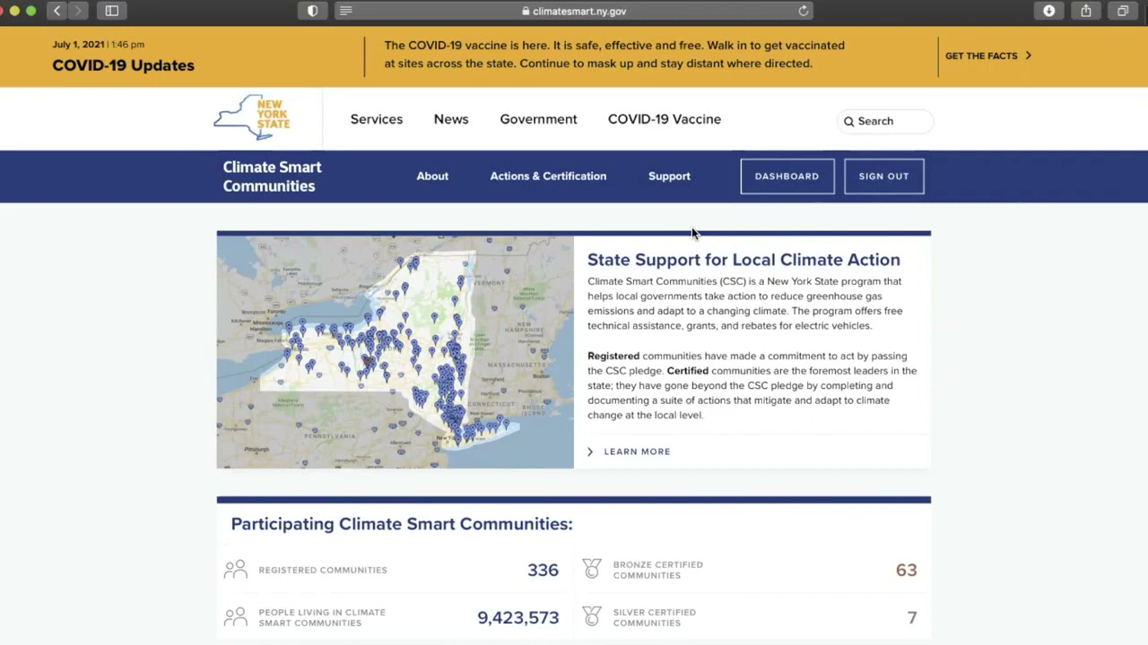
Task: Open the Support menu
Action: 669,176
